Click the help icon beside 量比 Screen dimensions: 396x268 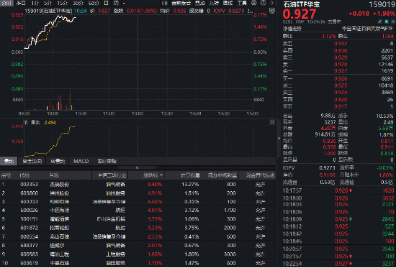point(25,123)
